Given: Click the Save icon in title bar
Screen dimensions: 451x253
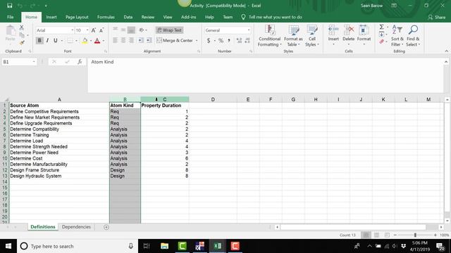Looking at the screenshot, I should [9, 6].
